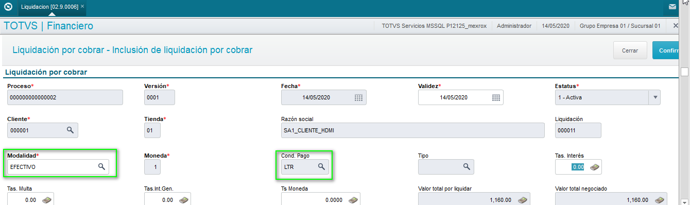Click the Moneda field
Viewport: 690px width, 205px height.
coord(152,167)
